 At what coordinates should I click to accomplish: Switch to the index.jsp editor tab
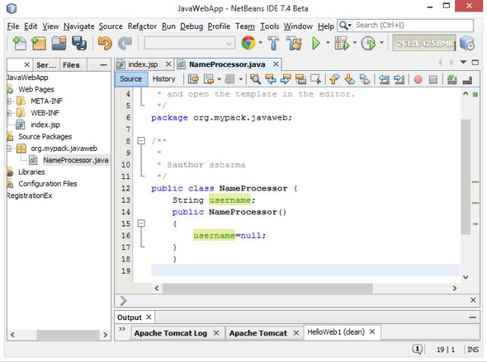click(x=143, y=64)
